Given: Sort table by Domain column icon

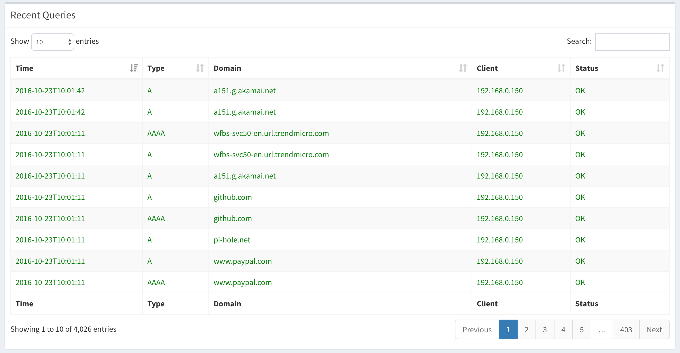Looking at the screenshot, I should (463, 68).
